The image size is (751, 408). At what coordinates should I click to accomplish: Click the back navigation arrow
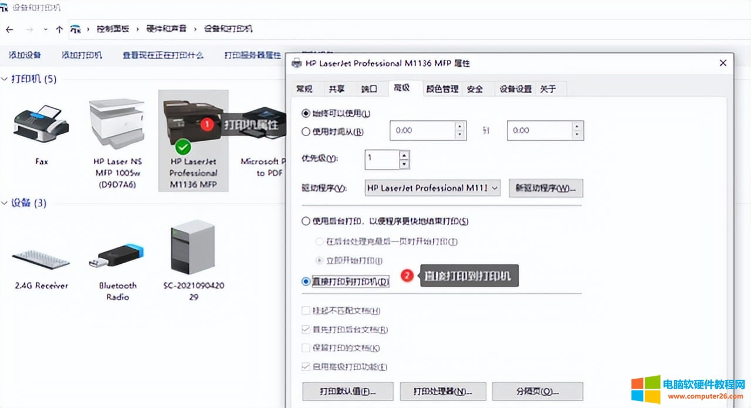(10, 29)
